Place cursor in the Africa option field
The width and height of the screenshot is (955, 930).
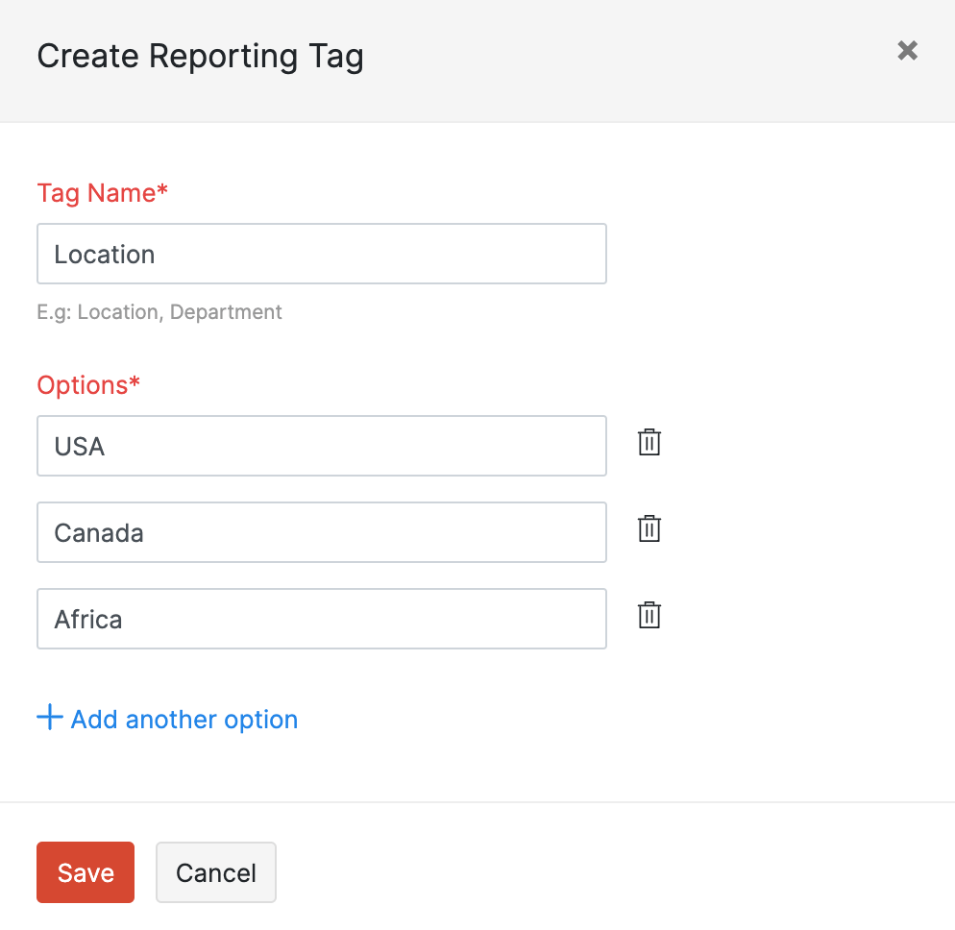[x=321, y=619]
